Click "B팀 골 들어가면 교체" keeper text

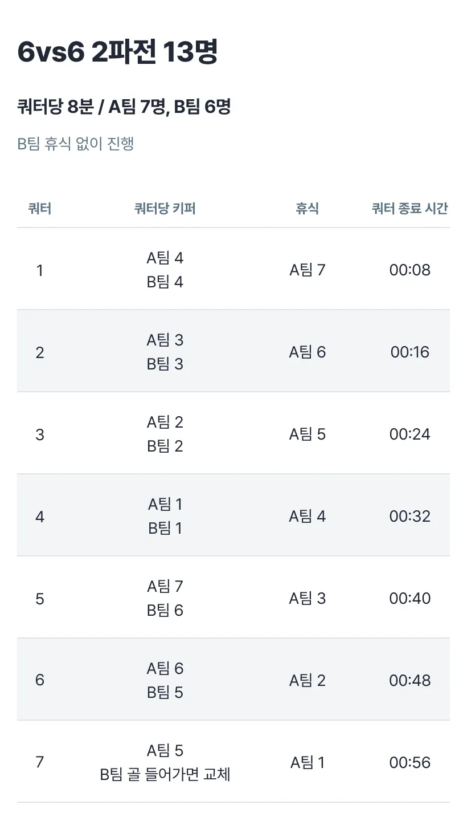165,775
